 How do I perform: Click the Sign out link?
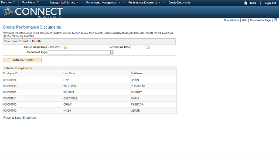click(270, 3)
